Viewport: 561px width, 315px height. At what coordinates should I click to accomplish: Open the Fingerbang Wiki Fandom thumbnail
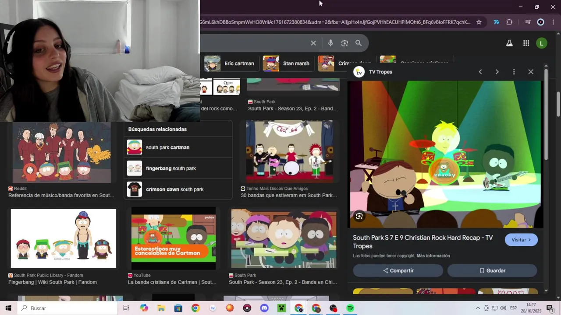tap(64, 238)
